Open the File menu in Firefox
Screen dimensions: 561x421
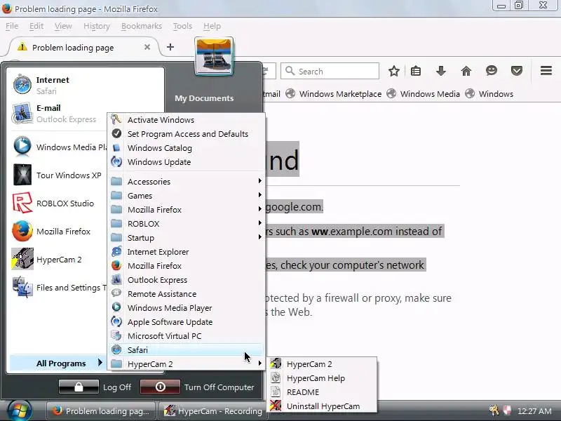pos(12,26)
